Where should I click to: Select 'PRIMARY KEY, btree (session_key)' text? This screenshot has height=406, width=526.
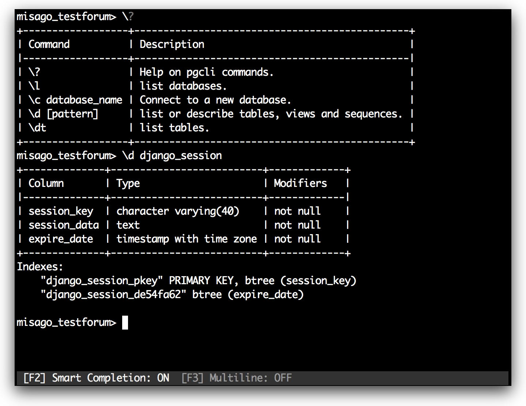(263, 281)
